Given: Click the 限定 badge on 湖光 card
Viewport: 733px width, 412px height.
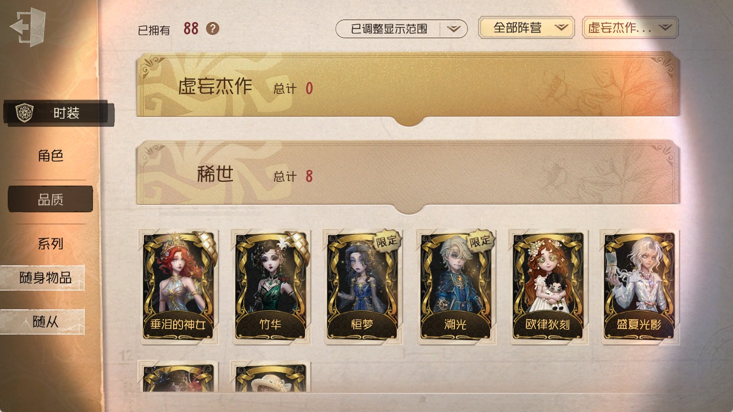Looking at the screenshot, I should [x=481, y=241].
